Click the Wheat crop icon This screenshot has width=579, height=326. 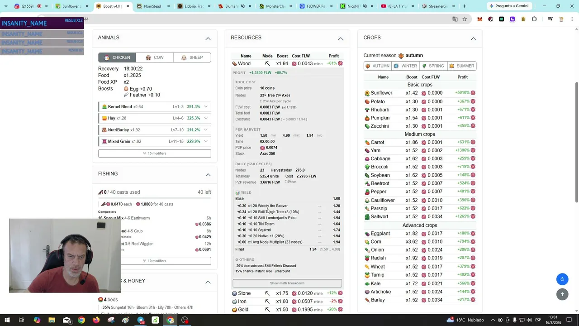(x=367, y=267)
